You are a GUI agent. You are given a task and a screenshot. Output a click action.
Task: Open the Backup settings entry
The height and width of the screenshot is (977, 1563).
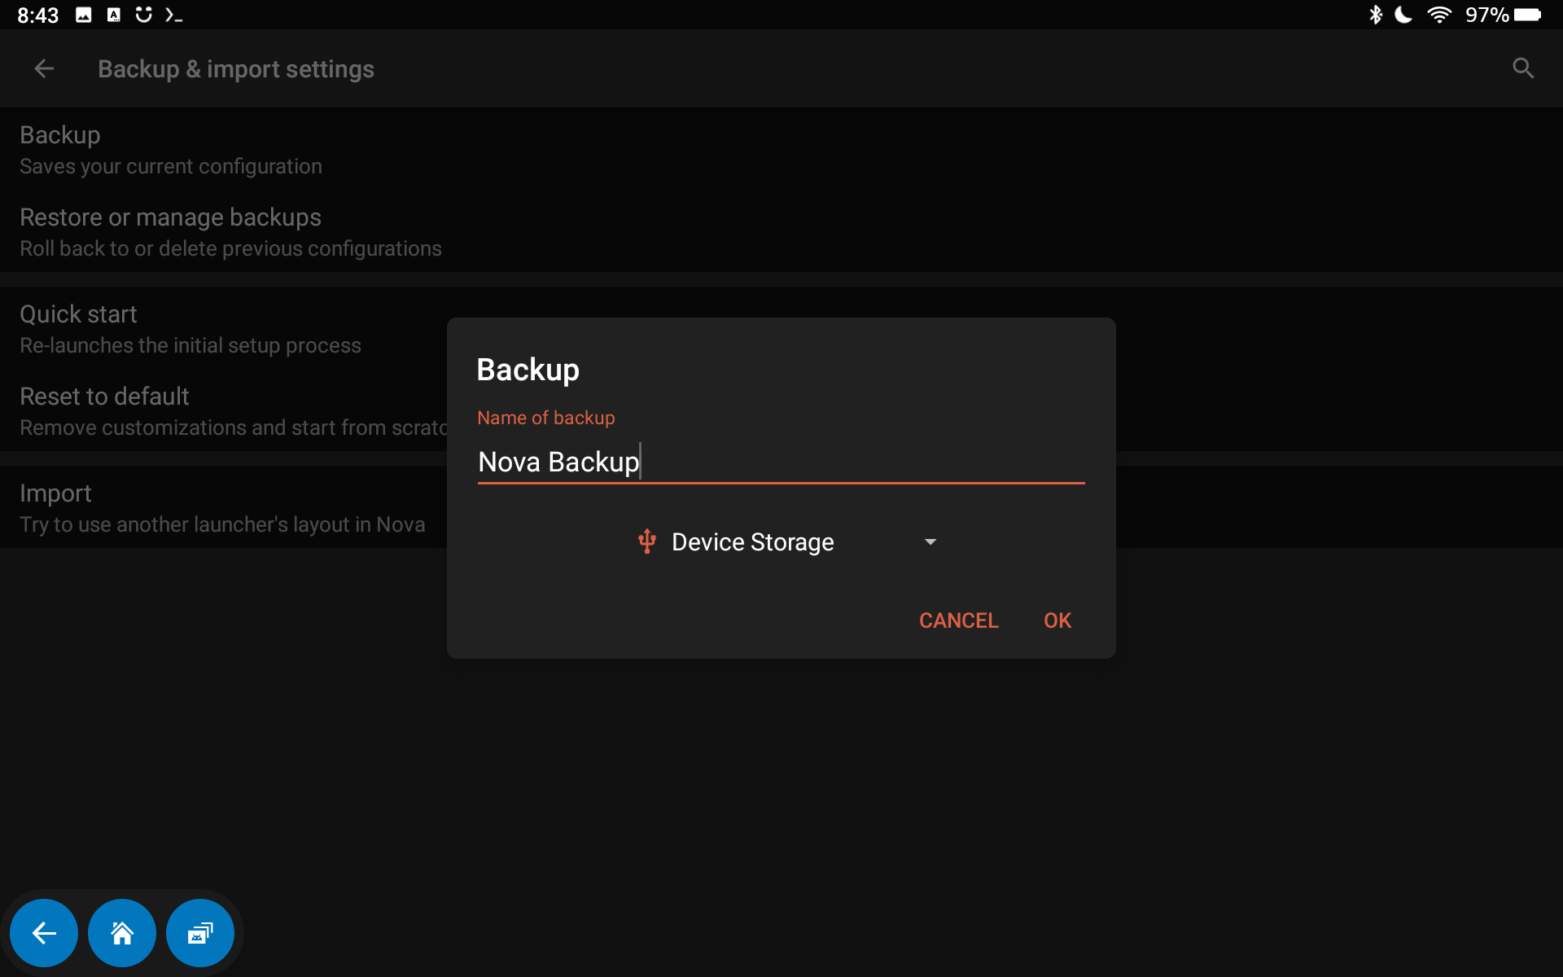coord(781,149)
